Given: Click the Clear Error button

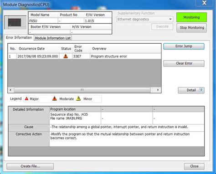Looking at the screenshot, I should (x=184, y=63).
